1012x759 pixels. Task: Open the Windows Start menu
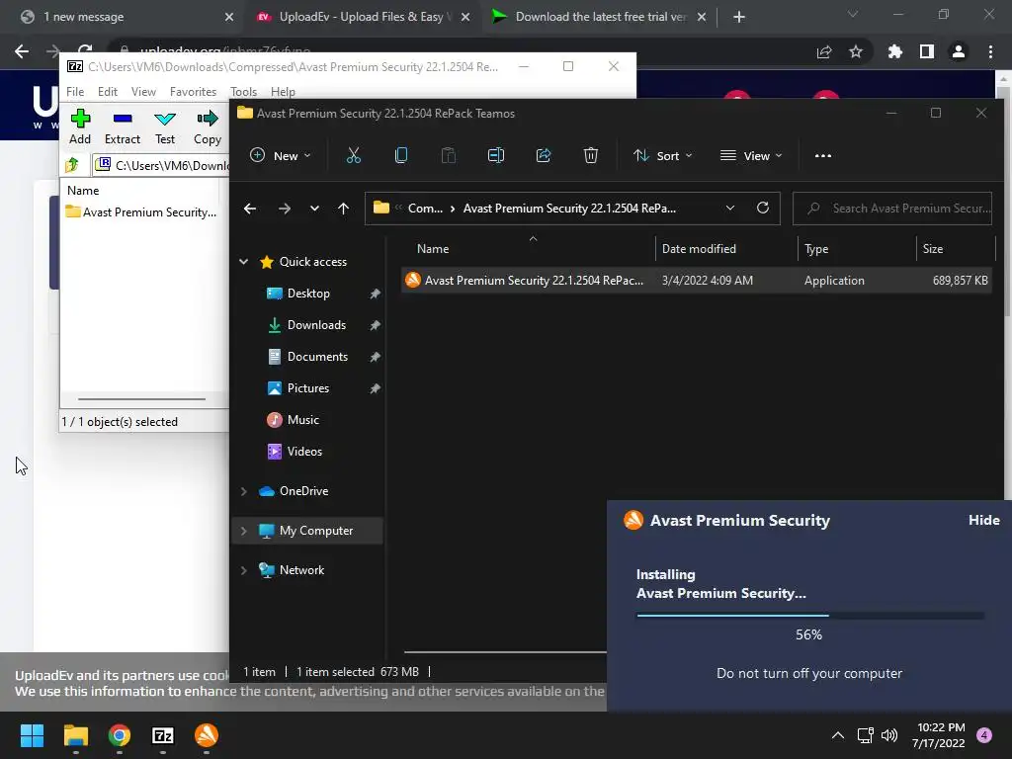point(32,735)
